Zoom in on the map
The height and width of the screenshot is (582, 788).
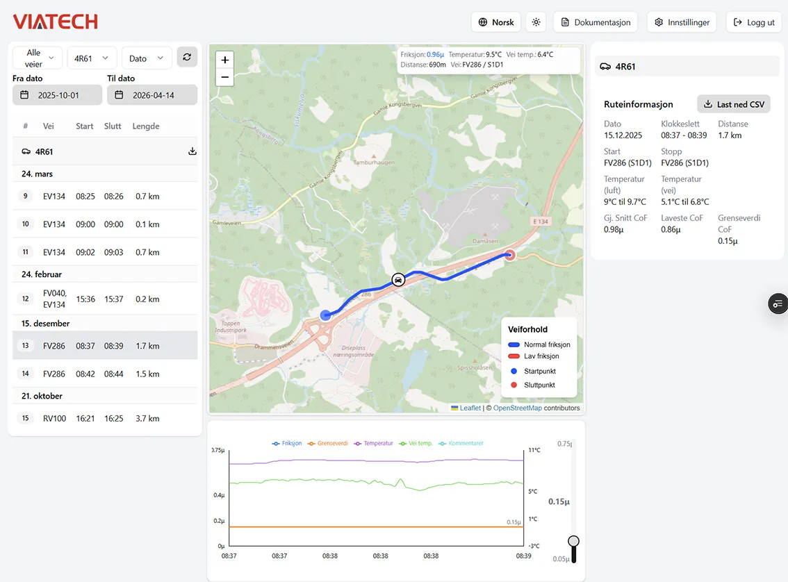pos(224,60)
